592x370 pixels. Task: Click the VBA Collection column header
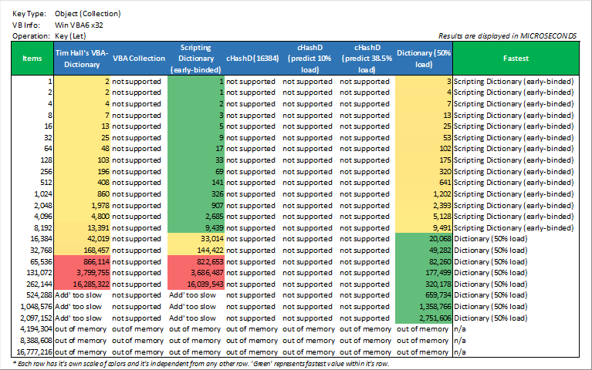pyautogui.click(x=138, y=58)
